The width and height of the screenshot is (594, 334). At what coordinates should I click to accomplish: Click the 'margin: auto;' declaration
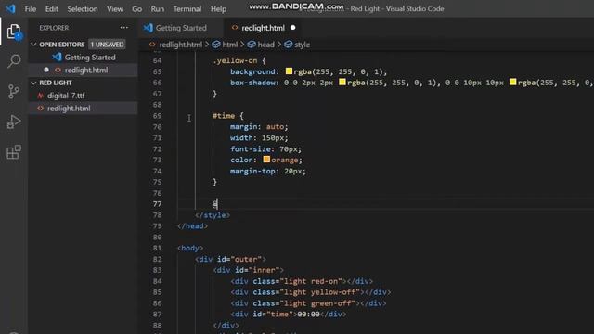coord(259,126)
